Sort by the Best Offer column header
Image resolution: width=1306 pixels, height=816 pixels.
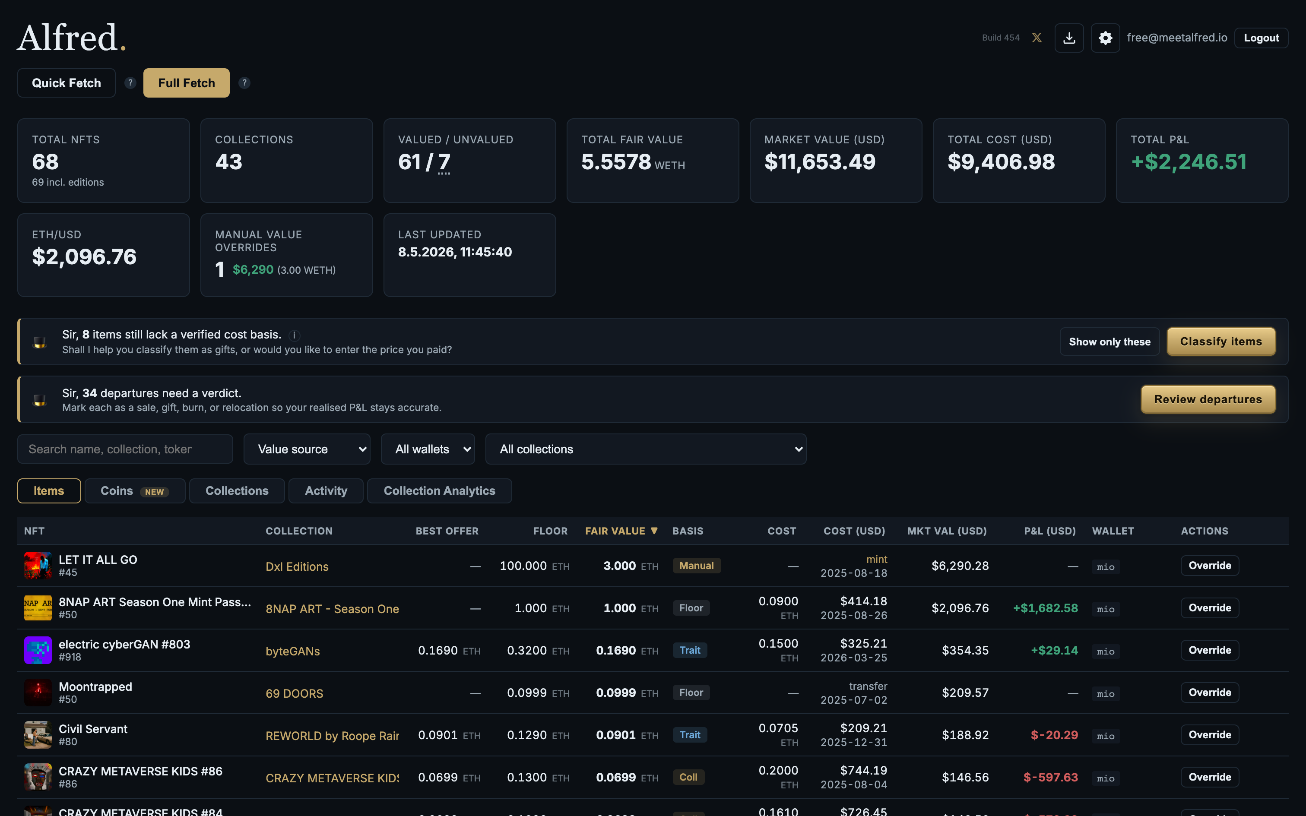(x=447, y=531)
